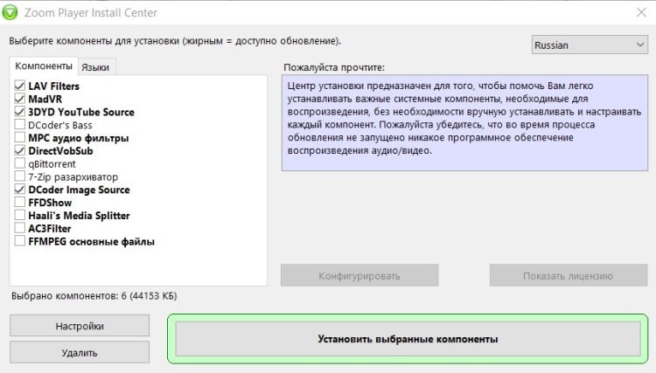Select the LAV Filters list label
This screenshot has width=656, height=373.
[53, 86]
